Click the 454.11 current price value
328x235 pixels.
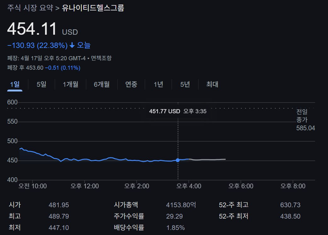pos(32,29)
